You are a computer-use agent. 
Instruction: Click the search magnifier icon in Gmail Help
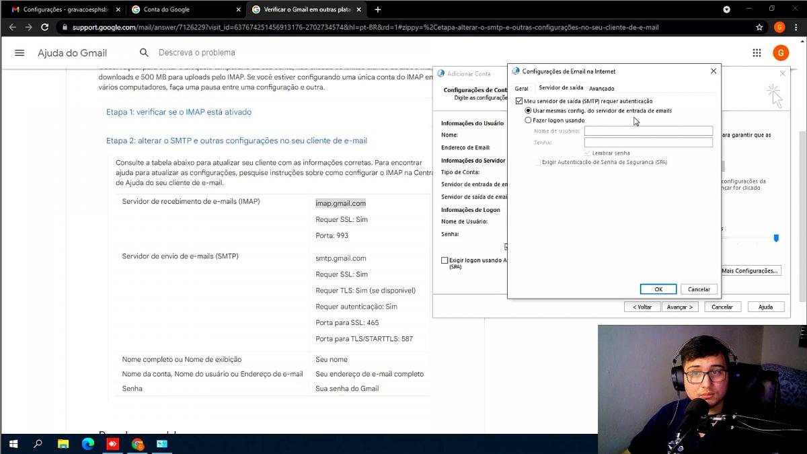coord(144,52)
